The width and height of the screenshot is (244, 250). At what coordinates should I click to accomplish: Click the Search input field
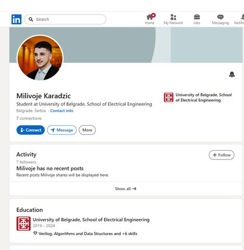click(65, 19)
